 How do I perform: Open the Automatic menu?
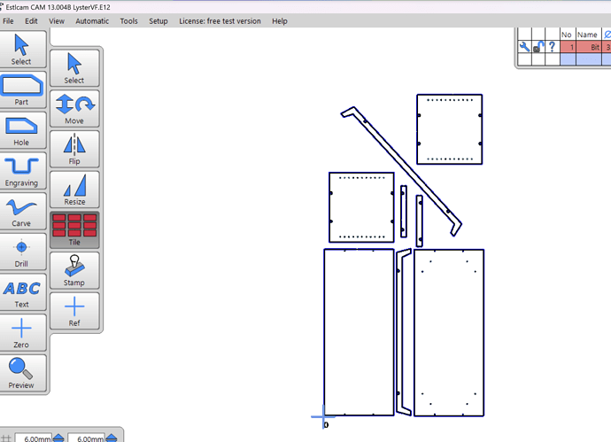click(92, 21)
